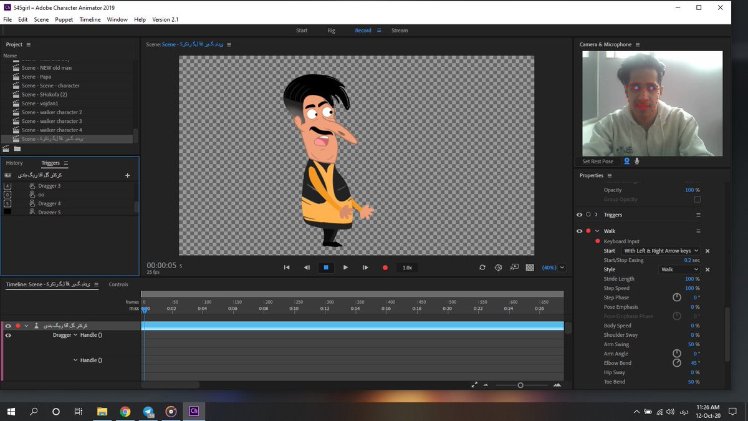Toggle the microphone input icon
Viewport: 748px width, 421px height.
point(637,161)
